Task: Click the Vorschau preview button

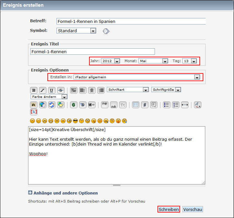Action: tap(192, 209)
